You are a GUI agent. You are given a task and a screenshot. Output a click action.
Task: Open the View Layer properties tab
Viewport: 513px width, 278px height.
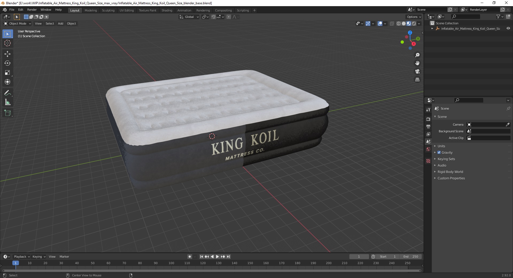coord(428,134)
